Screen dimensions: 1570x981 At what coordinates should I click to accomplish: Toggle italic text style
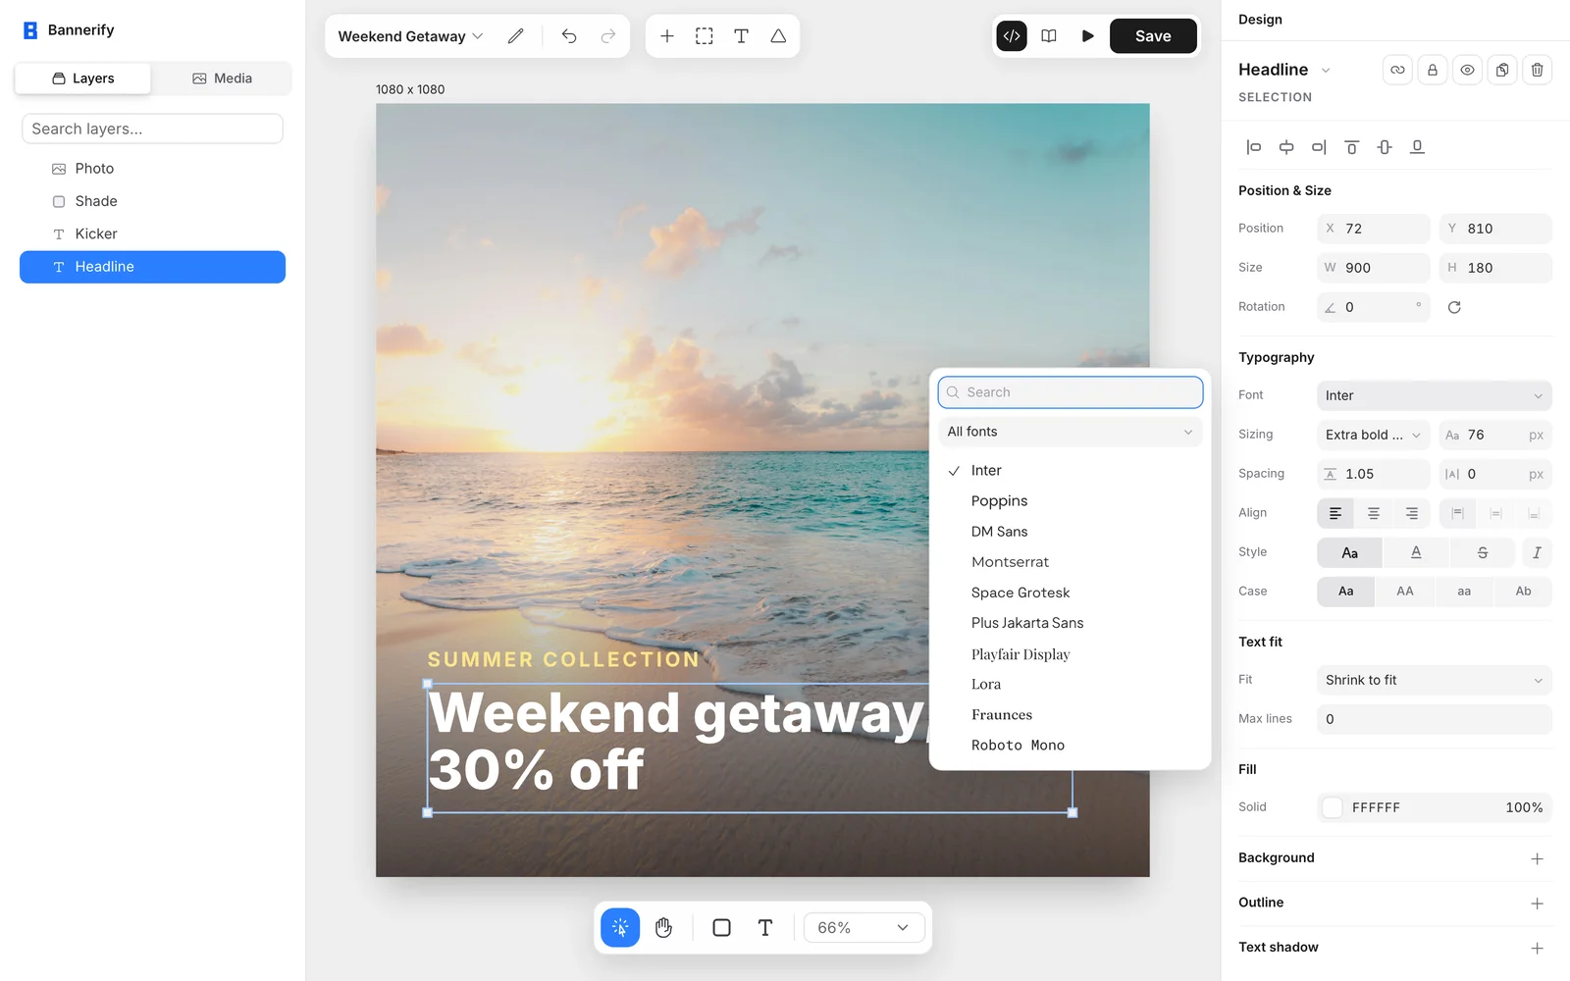(1537, 552)
